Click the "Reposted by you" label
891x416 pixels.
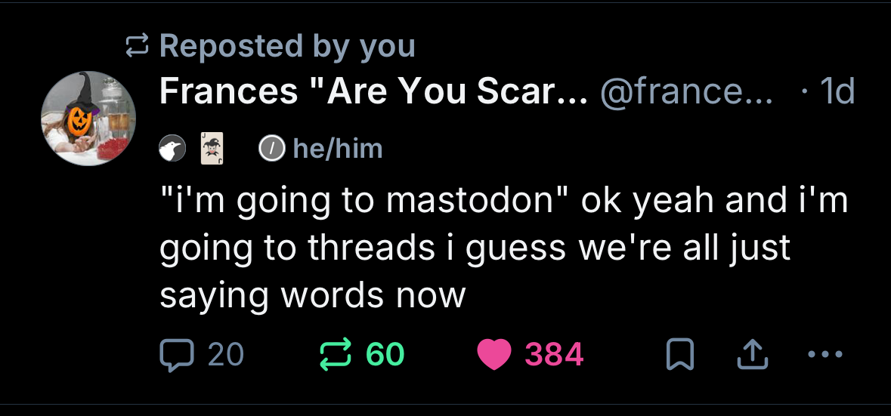point(288,46)
